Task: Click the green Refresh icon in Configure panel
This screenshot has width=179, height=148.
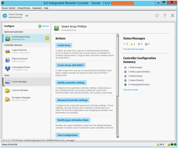Action: click(x=40, y=26)
